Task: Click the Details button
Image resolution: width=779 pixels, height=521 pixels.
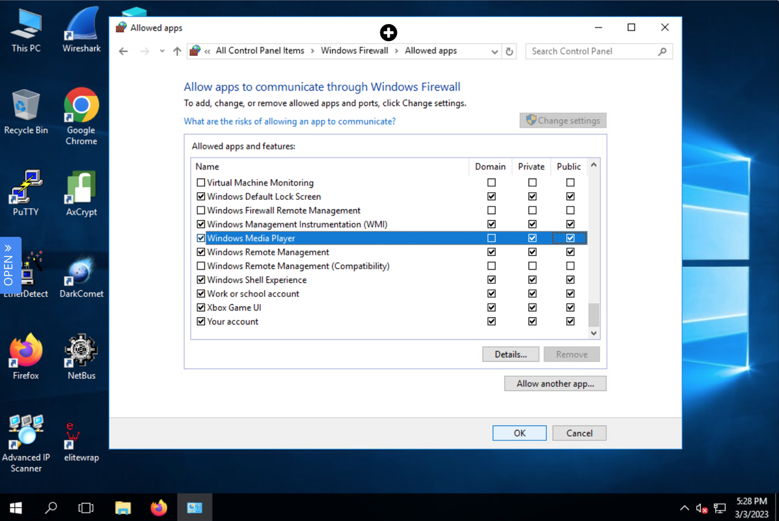Action: 511,354
